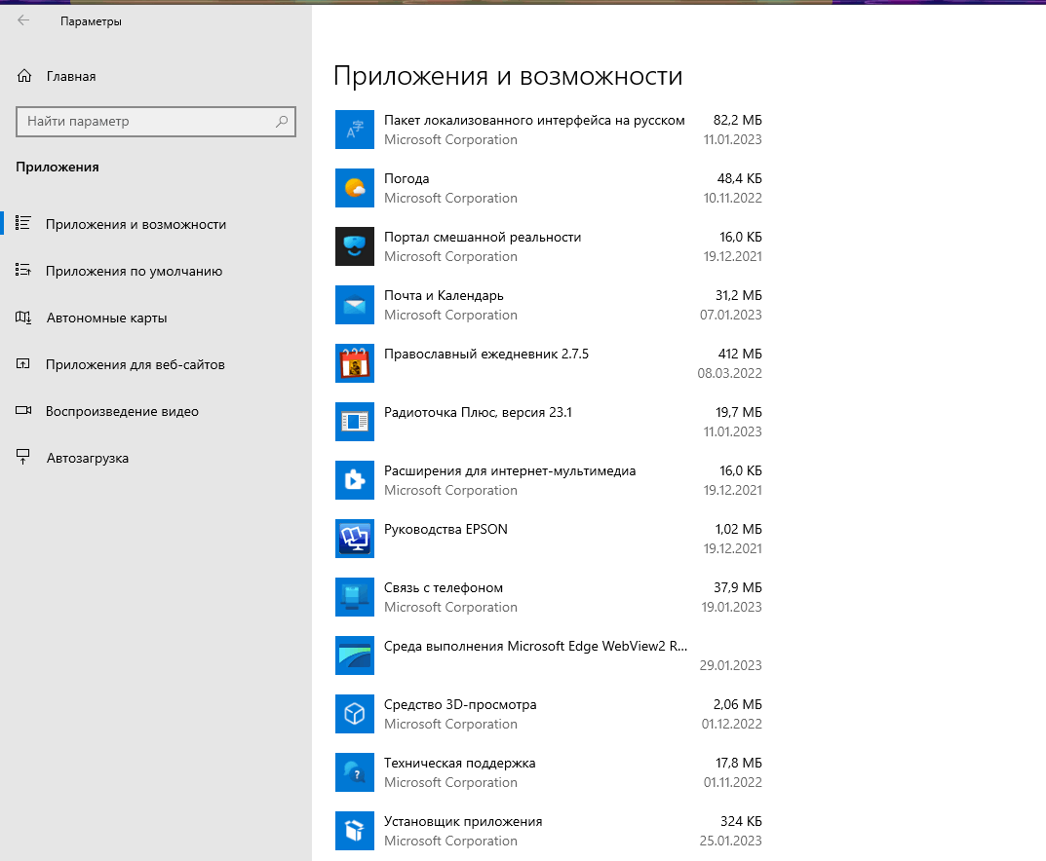Go to Главная settings home
The width and height of the screenshot is (1046, 861).
coord(71,77)
